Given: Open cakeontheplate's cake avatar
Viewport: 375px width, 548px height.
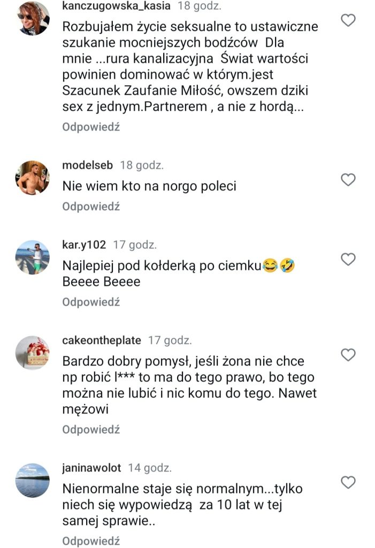Looking at the screenshot, I should click(x=33, y=352).
